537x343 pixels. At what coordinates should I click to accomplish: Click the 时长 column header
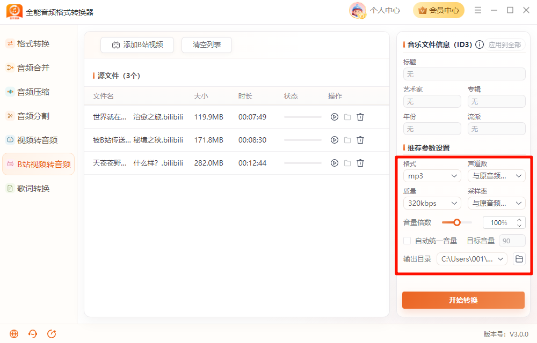(245, 96)
